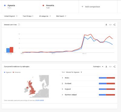Image resolution: width=121 pixels, height=112 pixels.
Task: Select Scotland in subregion list
Action: pos(68,83)
